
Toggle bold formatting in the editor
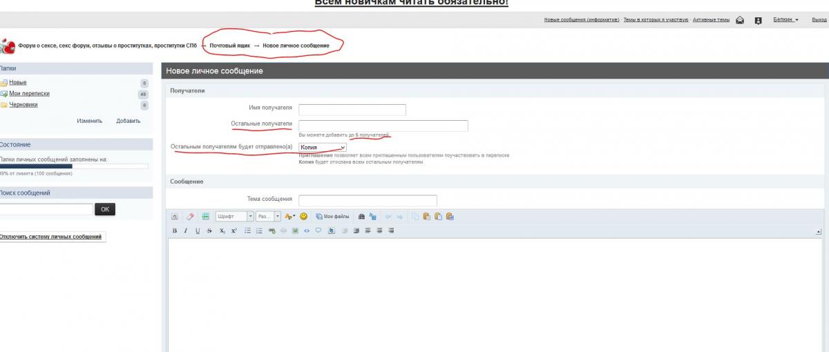pyautogui.click(x=175, y=231)
